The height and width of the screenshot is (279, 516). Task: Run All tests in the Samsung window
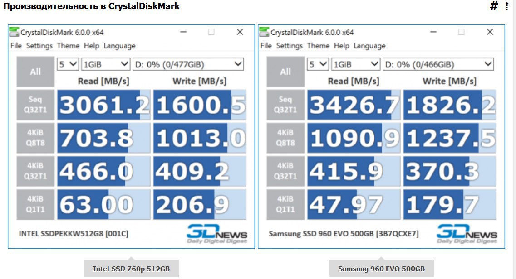(x=285, y=72)
